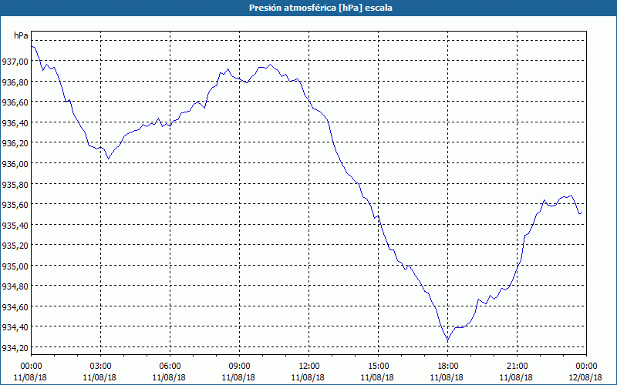Select the 934,20 y-axis label
This screenshot has height=385, width=617.
pyautogui.click(x=15, y=347)
